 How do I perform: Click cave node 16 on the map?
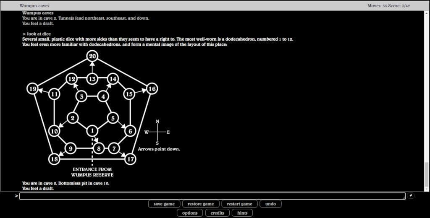point(152,89)
